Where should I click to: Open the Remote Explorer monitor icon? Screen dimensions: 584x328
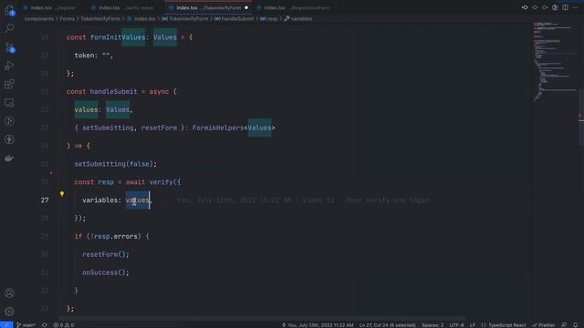[9, 103]
